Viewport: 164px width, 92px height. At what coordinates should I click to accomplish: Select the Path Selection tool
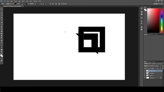pos(2,45)
